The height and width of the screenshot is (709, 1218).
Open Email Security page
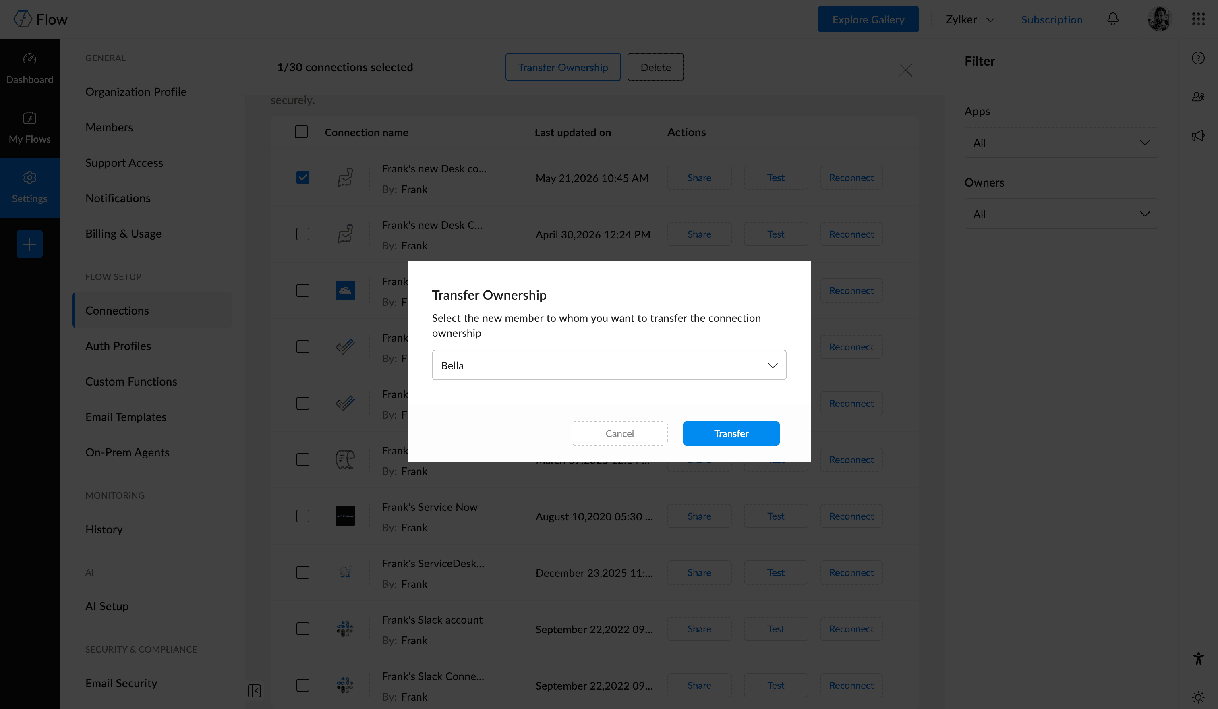click(121, 683)
